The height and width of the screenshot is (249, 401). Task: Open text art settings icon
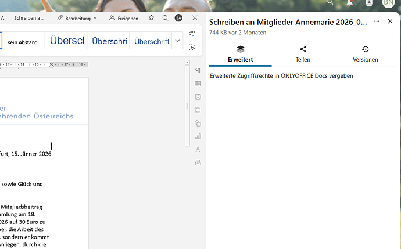[198, 149]
